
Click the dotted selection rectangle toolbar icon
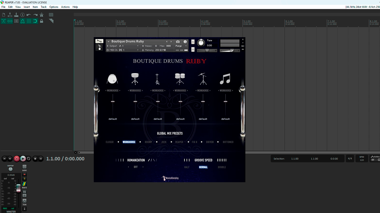(x=51, y=15)
